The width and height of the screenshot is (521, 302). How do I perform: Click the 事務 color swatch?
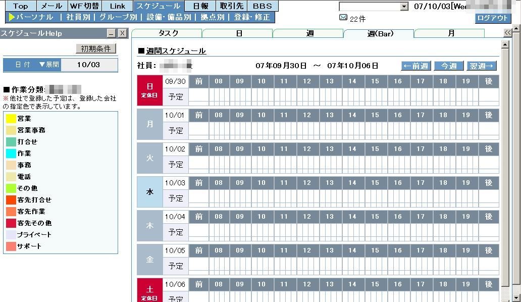coord(11,165)
